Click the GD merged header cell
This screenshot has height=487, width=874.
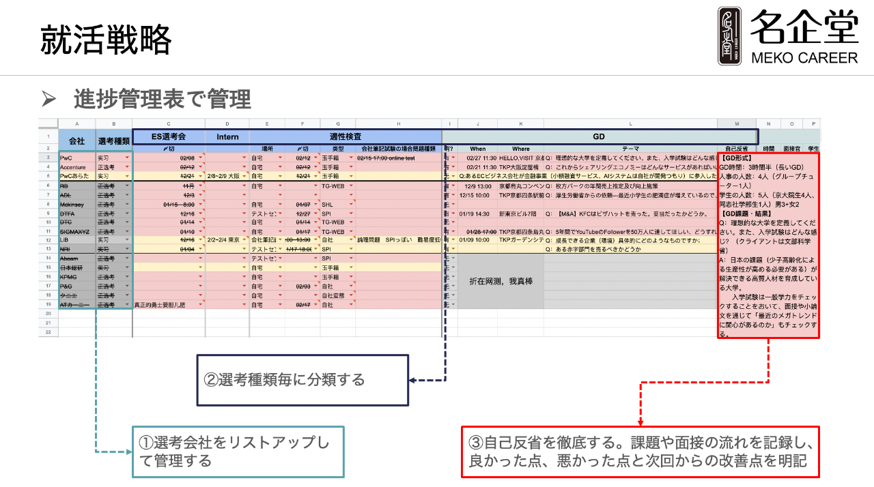(x=600, y=136)
